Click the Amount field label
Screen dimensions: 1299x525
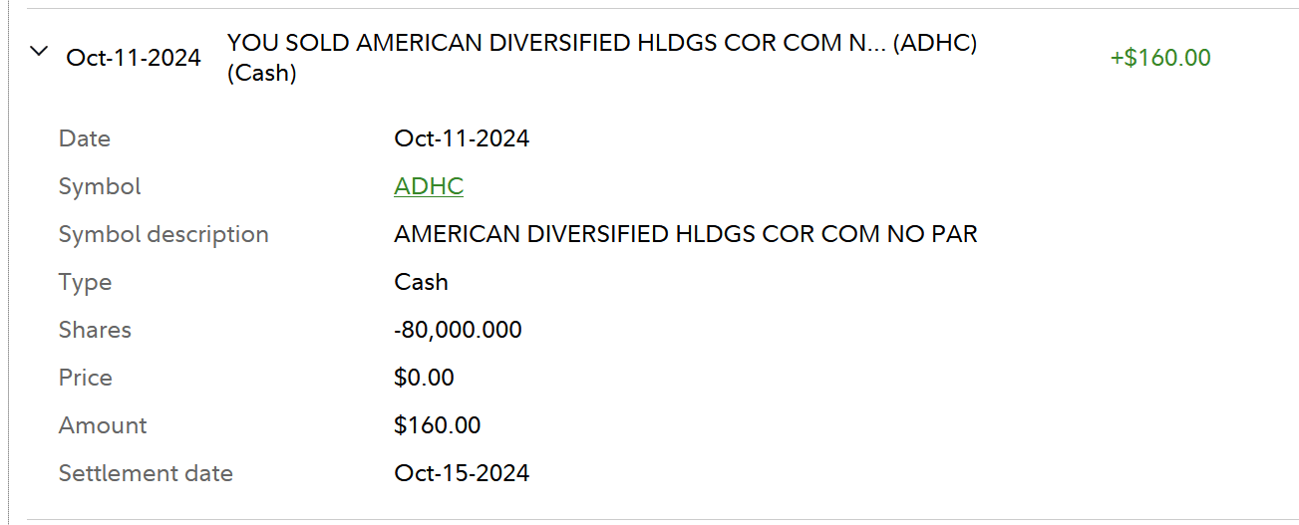pos(103,425)
